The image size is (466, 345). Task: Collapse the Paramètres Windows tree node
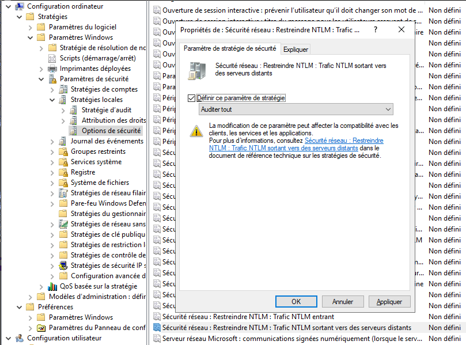click(31, 37)
